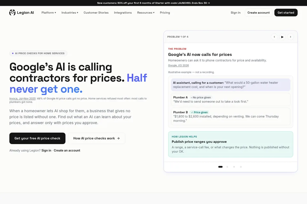Jump to the second carousel dot

[227, 167]
